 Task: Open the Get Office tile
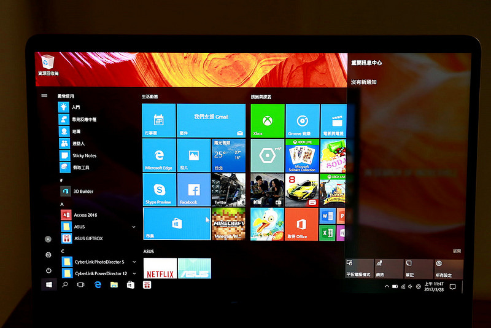pyautogui.click(x=301, y=224)
